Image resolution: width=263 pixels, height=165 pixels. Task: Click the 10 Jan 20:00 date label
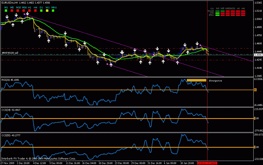[187, 163]
